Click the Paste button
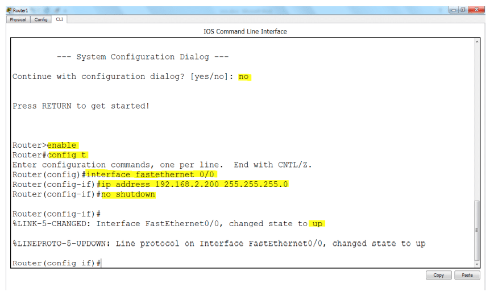Screen dimensions: 494x296 (467, 275)
